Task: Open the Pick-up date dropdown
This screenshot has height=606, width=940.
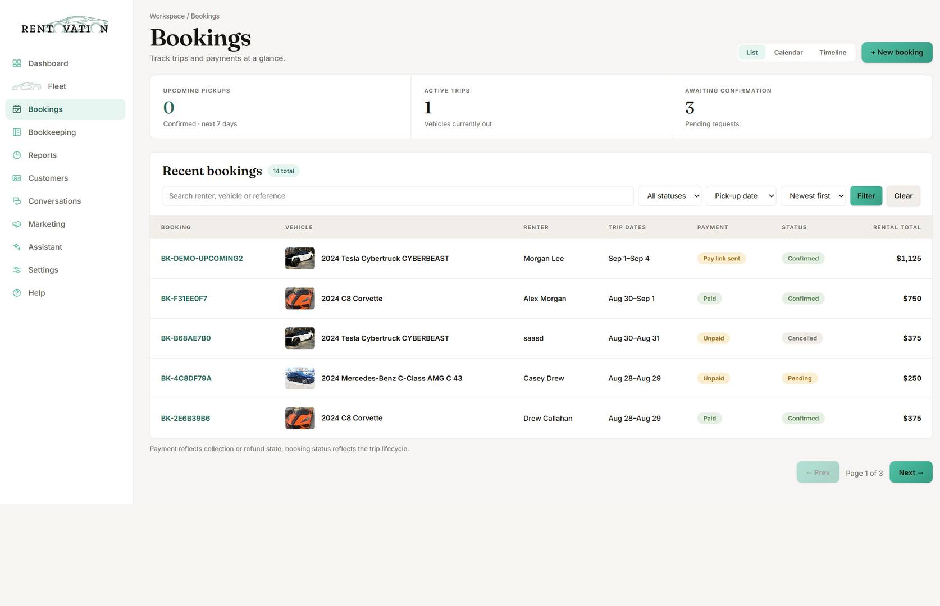Action: pyautogui.click(x=741, y=196)
